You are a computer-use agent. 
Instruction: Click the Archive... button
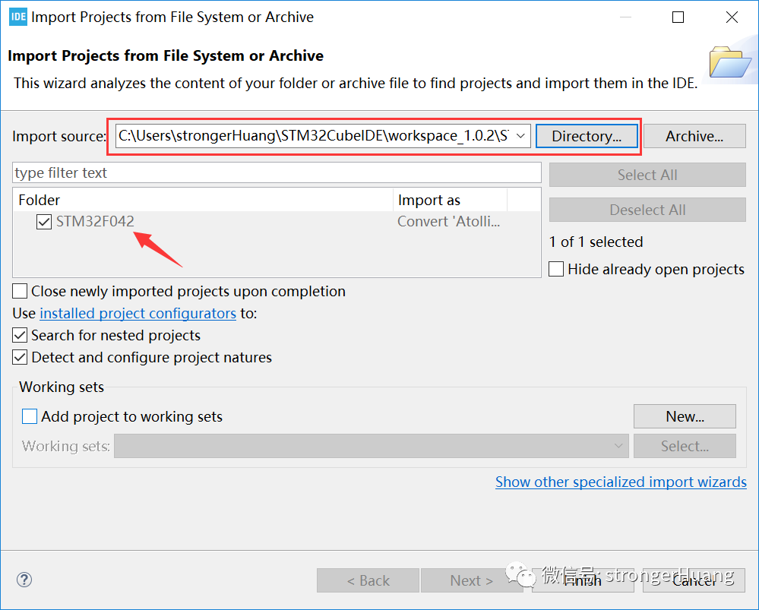(x=694, y=136)
